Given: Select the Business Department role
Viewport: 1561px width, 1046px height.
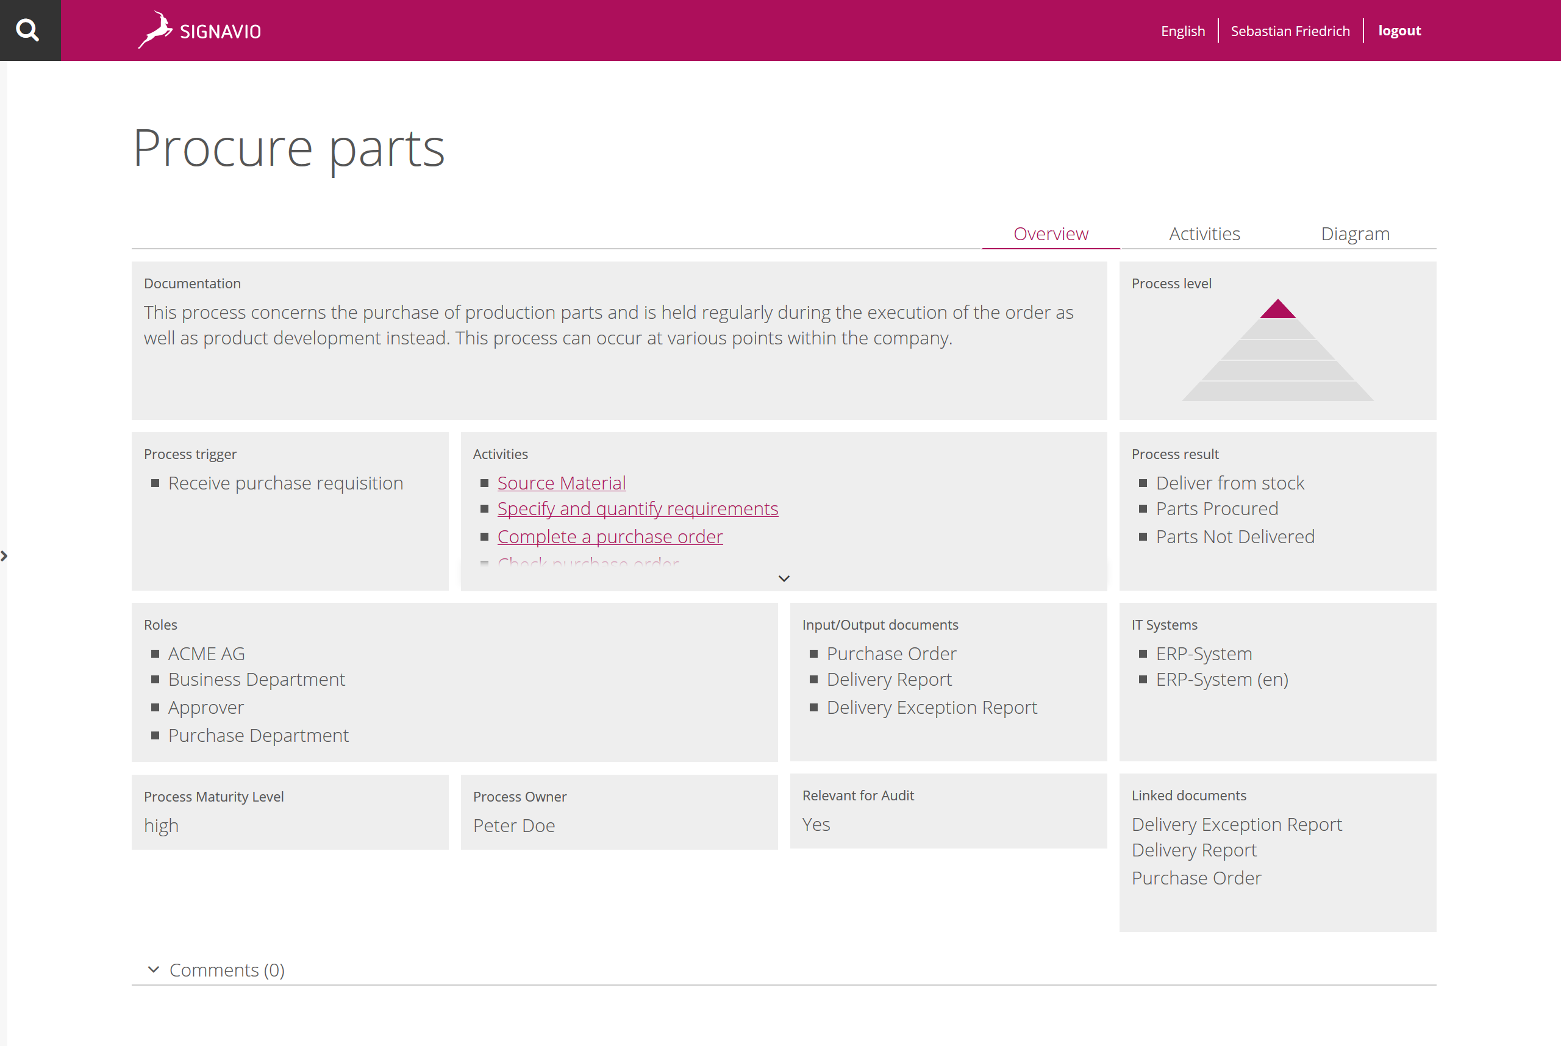Looking at the screenshot, I should pyautogui.click(x=256, y=679).
